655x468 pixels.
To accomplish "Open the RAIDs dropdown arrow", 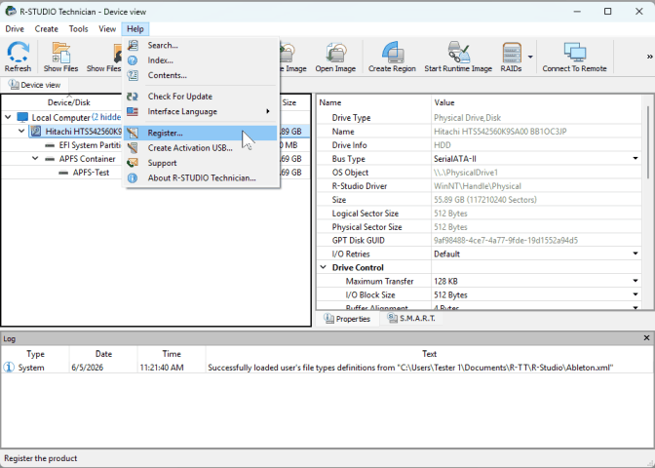I will pos(530,57).
